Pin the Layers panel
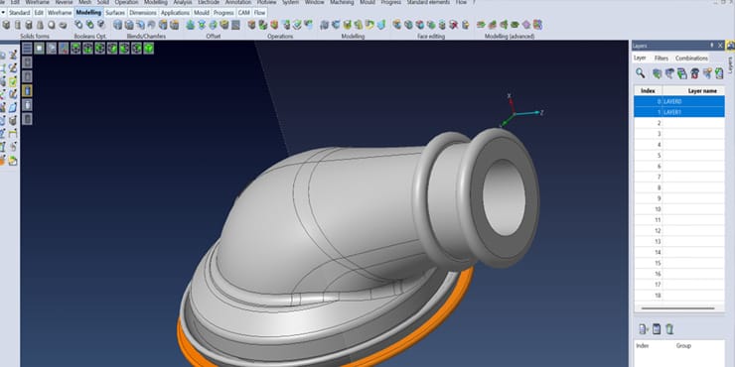The width and height of the screenshot is (735, 367). 712,46
